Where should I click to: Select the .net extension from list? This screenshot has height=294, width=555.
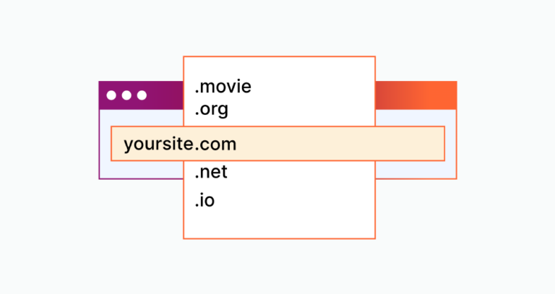tap(211, 173)
